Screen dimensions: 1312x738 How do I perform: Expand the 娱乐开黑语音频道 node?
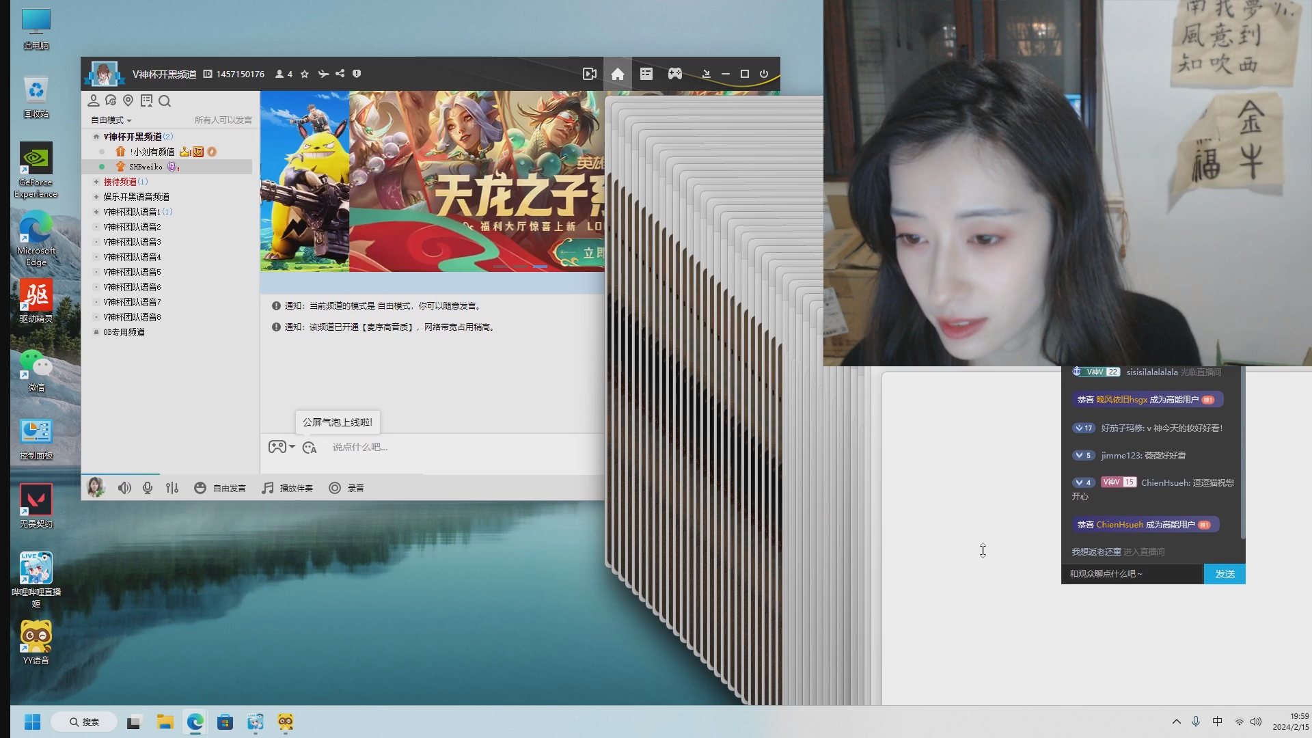96,197
